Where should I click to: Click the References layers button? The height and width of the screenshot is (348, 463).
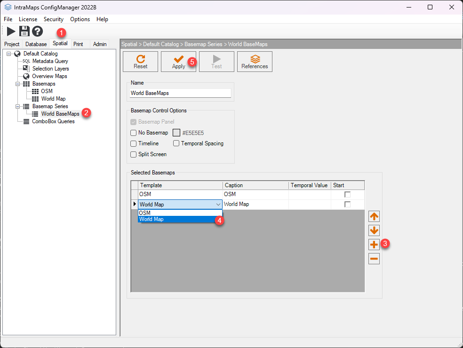pos(255,62)
